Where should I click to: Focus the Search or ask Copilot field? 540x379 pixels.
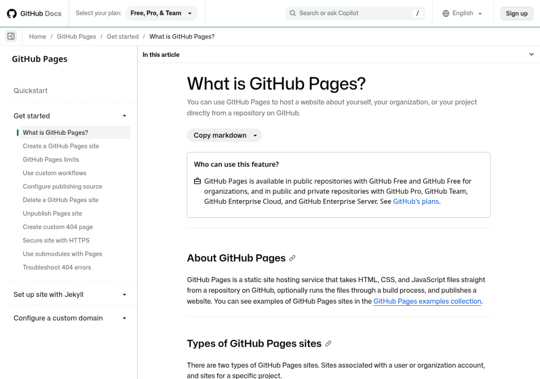point(355,13)
